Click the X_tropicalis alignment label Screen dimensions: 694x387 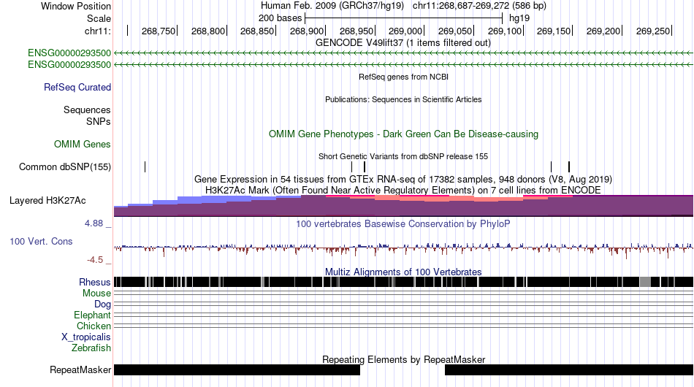(86, 337)
